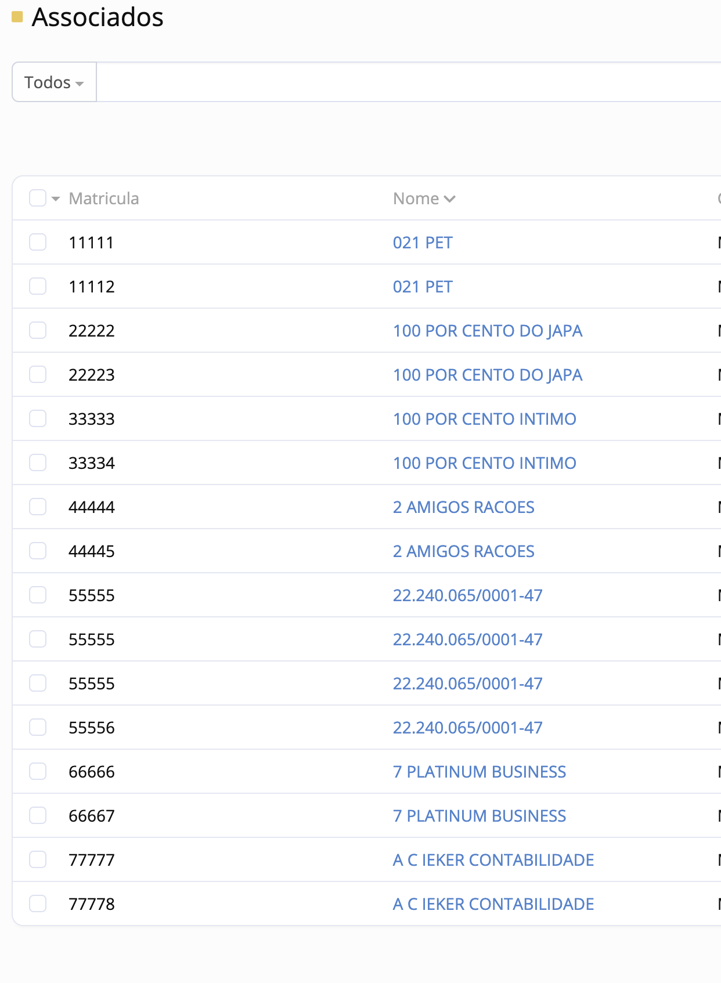Click the Matricula column header
Screen dimensions: 721x983
pyautogui.click(x=104, y=198)
